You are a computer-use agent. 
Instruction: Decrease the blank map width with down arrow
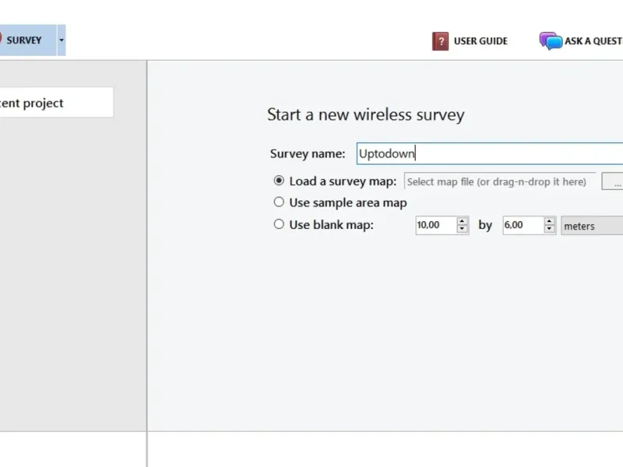pyautogui.click(x=463, y=230)
